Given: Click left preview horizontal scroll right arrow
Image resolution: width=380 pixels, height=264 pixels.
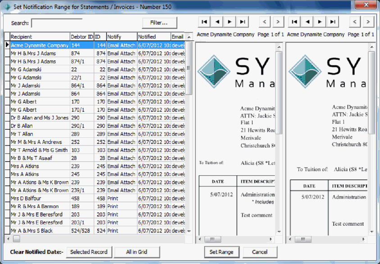Looking at the screenshot, I should pos(271,239).
